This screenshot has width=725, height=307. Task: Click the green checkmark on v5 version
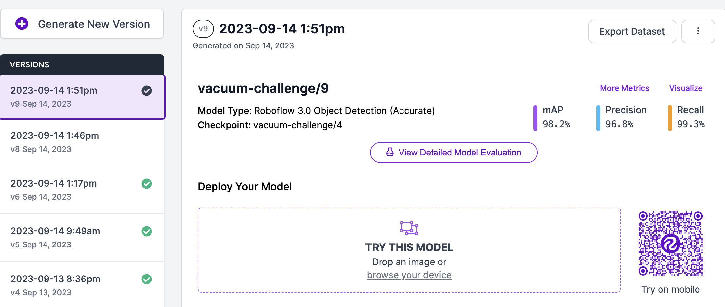pos(146,231)
